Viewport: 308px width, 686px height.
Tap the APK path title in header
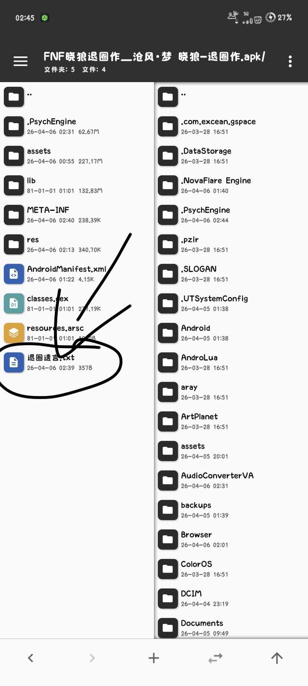pyautogui.click(x=154, y=56)
